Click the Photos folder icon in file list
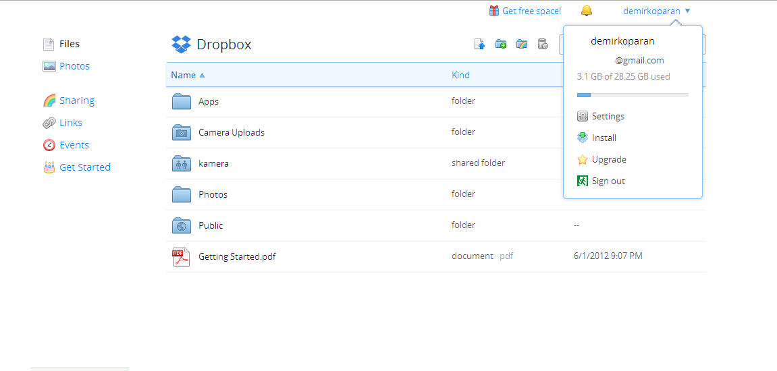 click(182, 195)
